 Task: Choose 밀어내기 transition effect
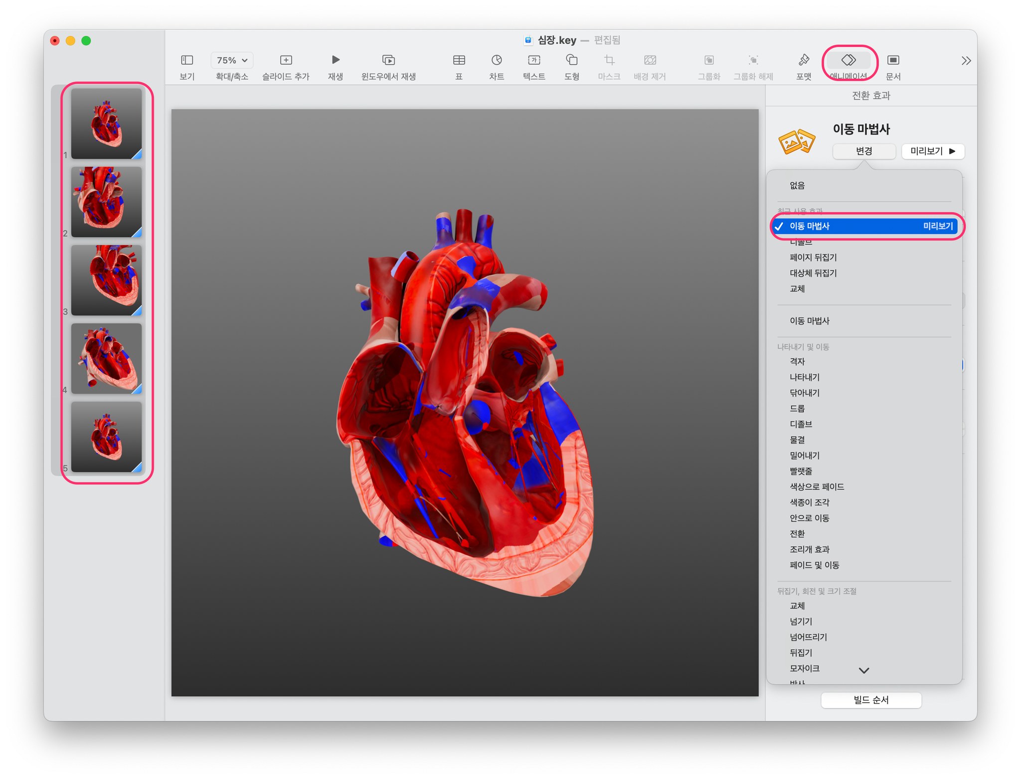[805, 456]
